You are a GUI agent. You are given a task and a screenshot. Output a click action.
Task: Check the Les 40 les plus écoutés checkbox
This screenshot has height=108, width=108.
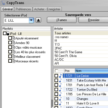[x=10, y=52]
